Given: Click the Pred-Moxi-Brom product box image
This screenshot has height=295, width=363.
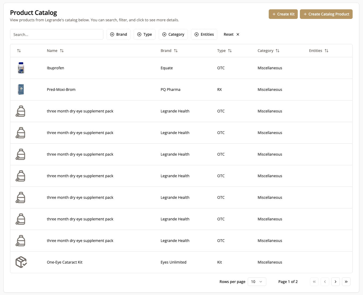Looking at the screenshot, I should 21,90.
